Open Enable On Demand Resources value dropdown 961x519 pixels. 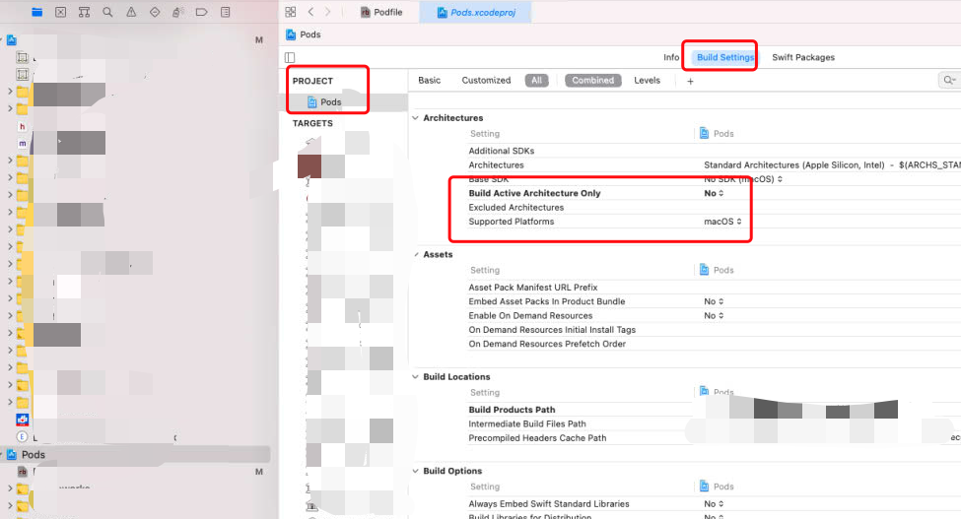[x=714, y=316]
